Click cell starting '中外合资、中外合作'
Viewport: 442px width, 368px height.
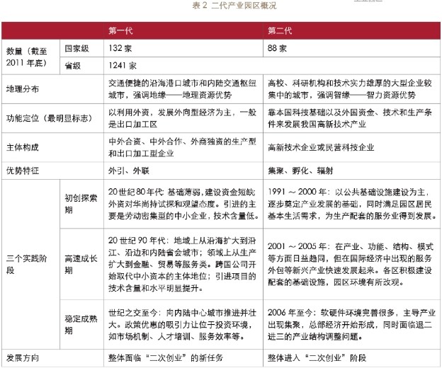(182, 147)
